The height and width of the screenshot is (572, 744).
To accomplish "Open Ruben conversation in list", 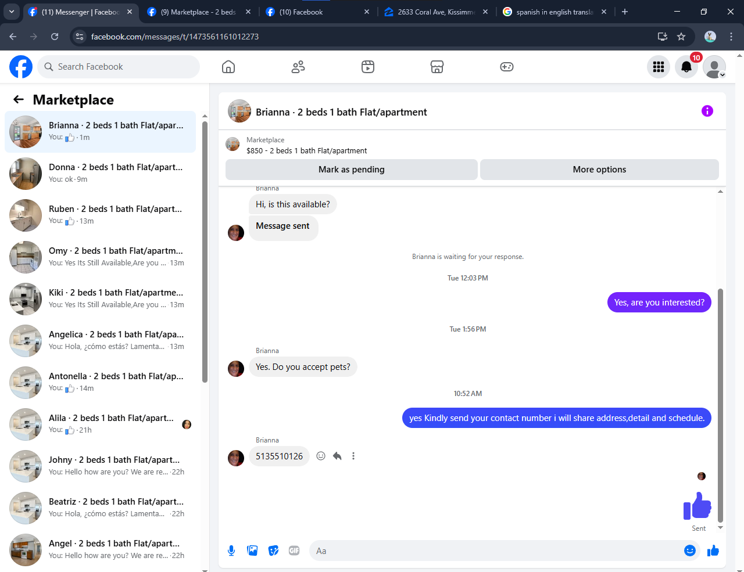I will [100, 215].
